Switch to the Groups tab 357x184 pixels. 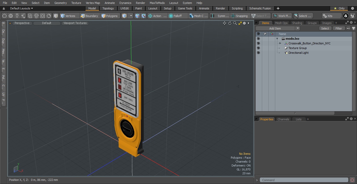[312, 23]
